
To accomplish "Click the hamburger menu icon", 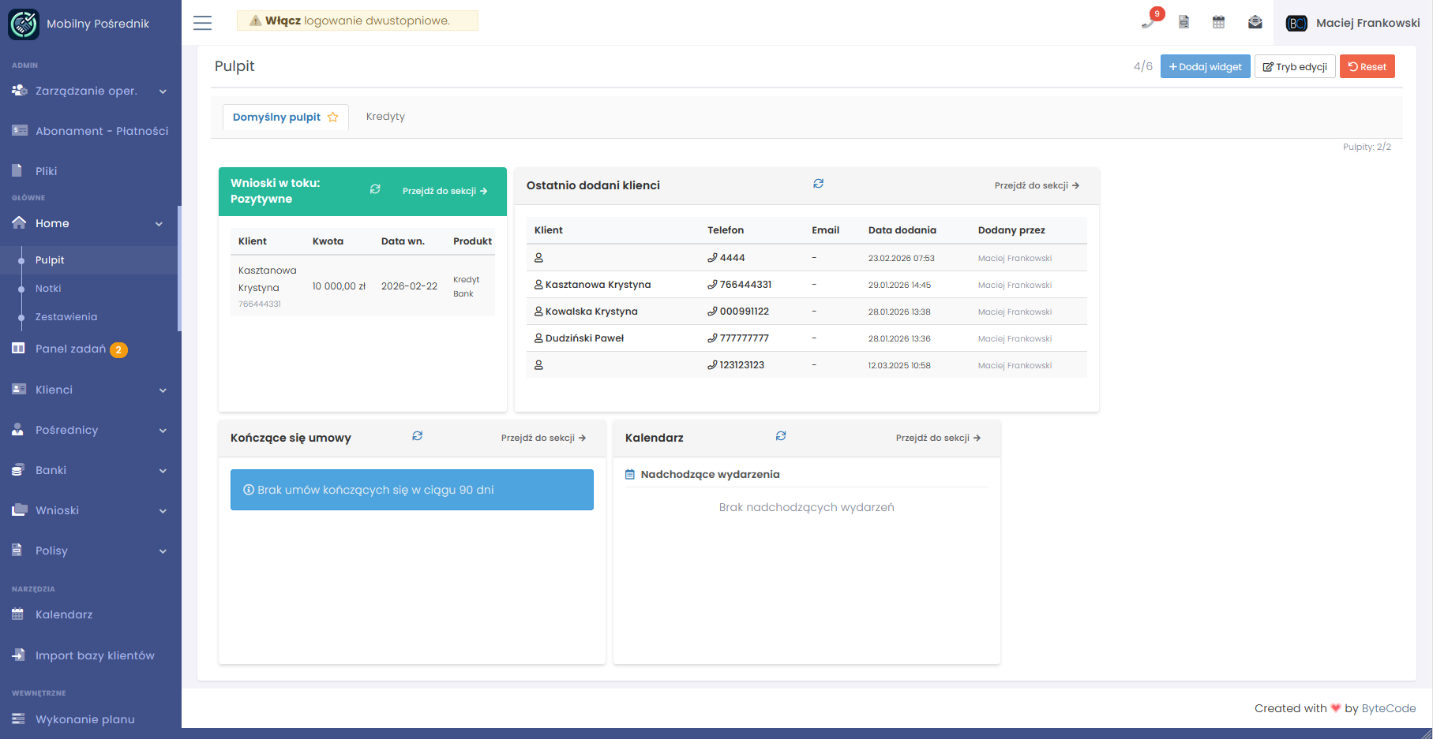I will pyautogui.click(x=203, y=23).
